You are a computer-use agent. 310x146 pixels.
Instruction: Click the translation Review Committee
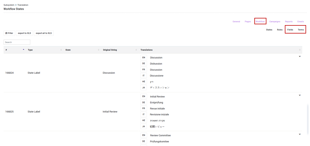[x=160, y=135]
